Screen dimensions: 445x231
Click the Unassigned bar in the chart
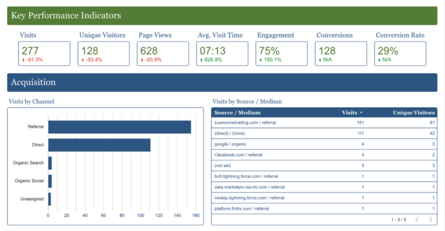pyautogui.click(x=49, y=199)
